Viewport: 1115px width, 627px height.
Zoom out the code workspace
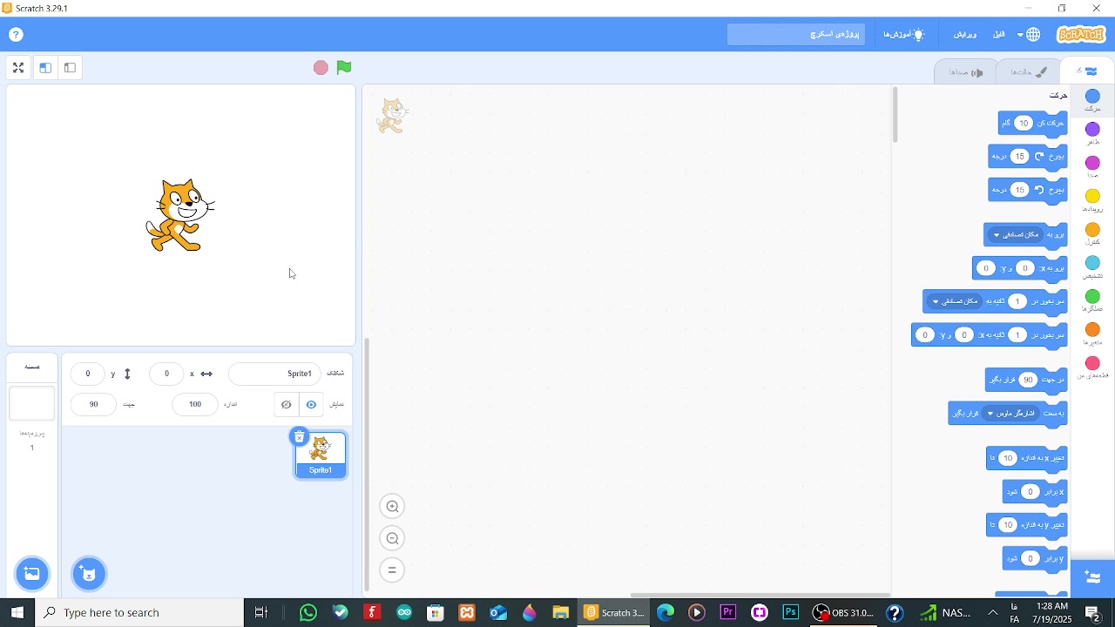392,538
